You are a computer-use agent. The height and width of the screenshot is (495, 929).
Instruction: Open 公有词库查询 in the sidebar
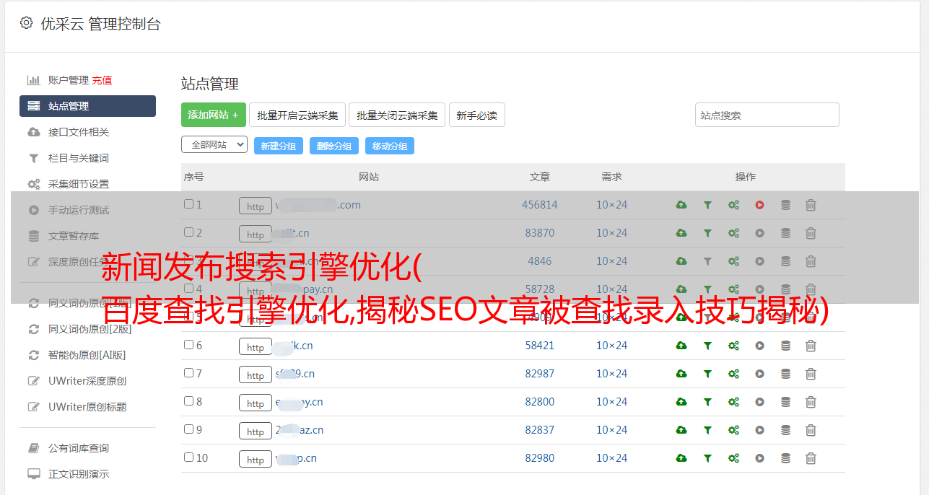pos(79,448)
